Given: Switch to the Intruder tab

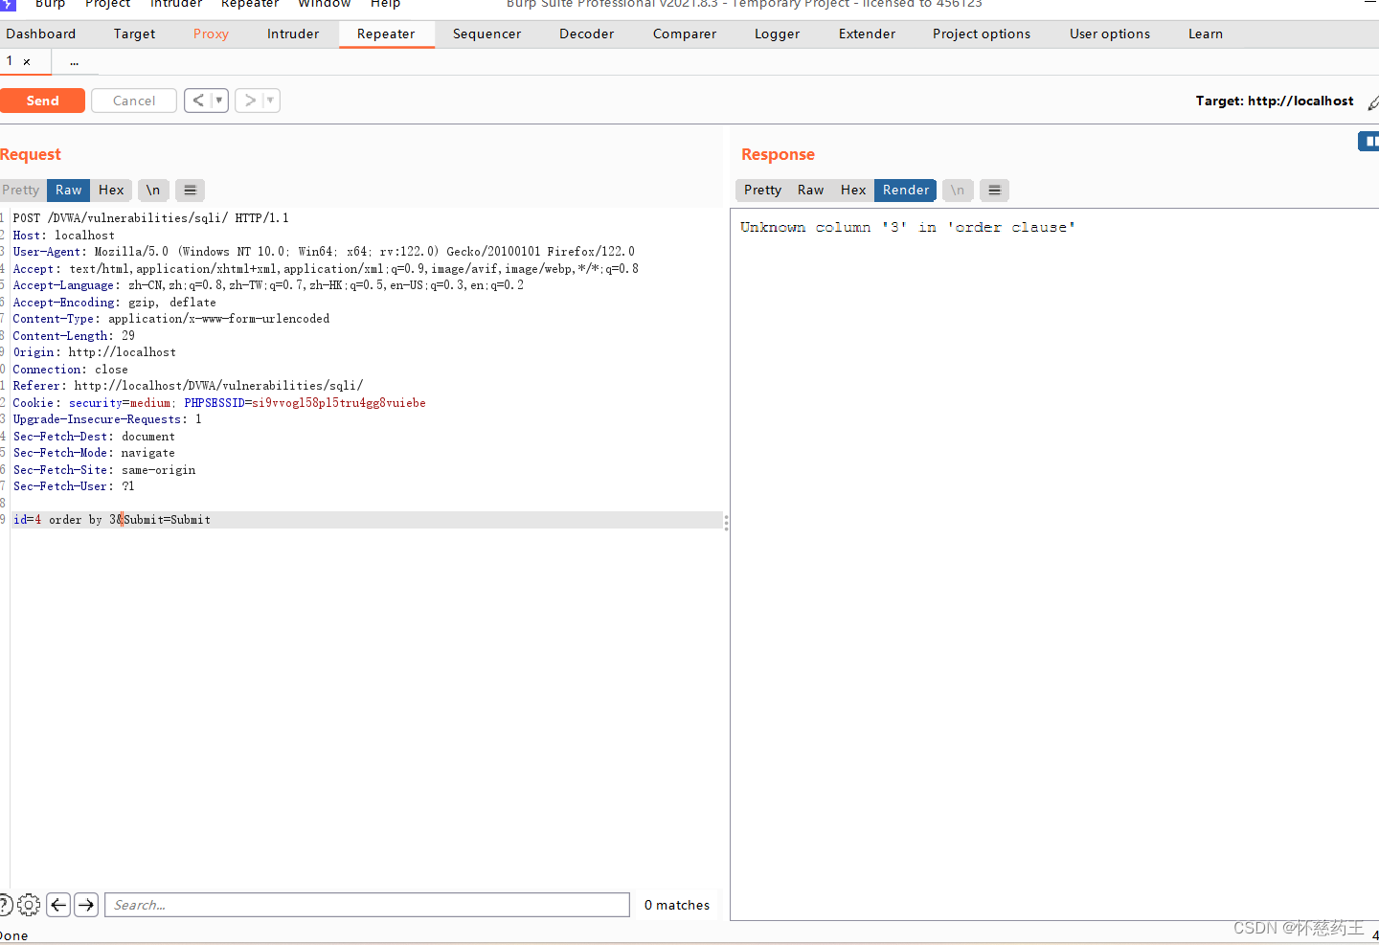Looking at the screenshot, I should pyautogui.click(x=293, y=34).
